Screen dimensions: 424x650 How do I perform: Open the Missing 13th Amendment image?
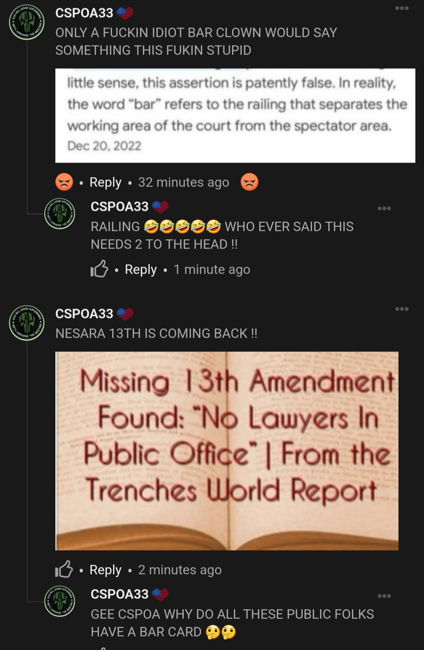tap(227, 451)
